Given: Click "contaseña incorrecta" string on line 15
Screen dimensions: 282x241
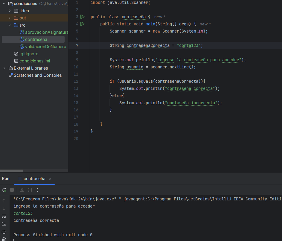Looking at the screenshot, I should pos(191,103).
